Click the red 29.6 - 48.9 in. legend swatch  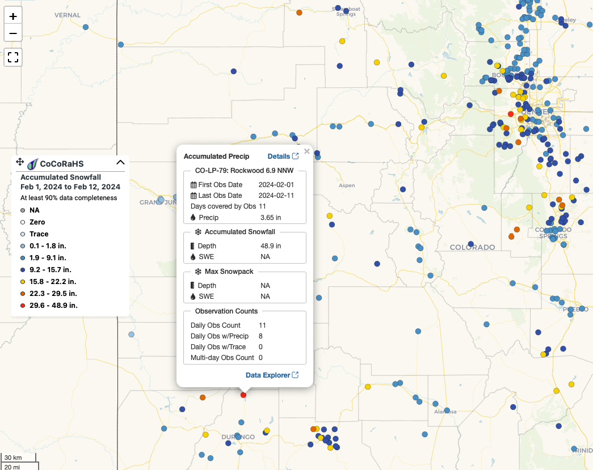(23, 306)
